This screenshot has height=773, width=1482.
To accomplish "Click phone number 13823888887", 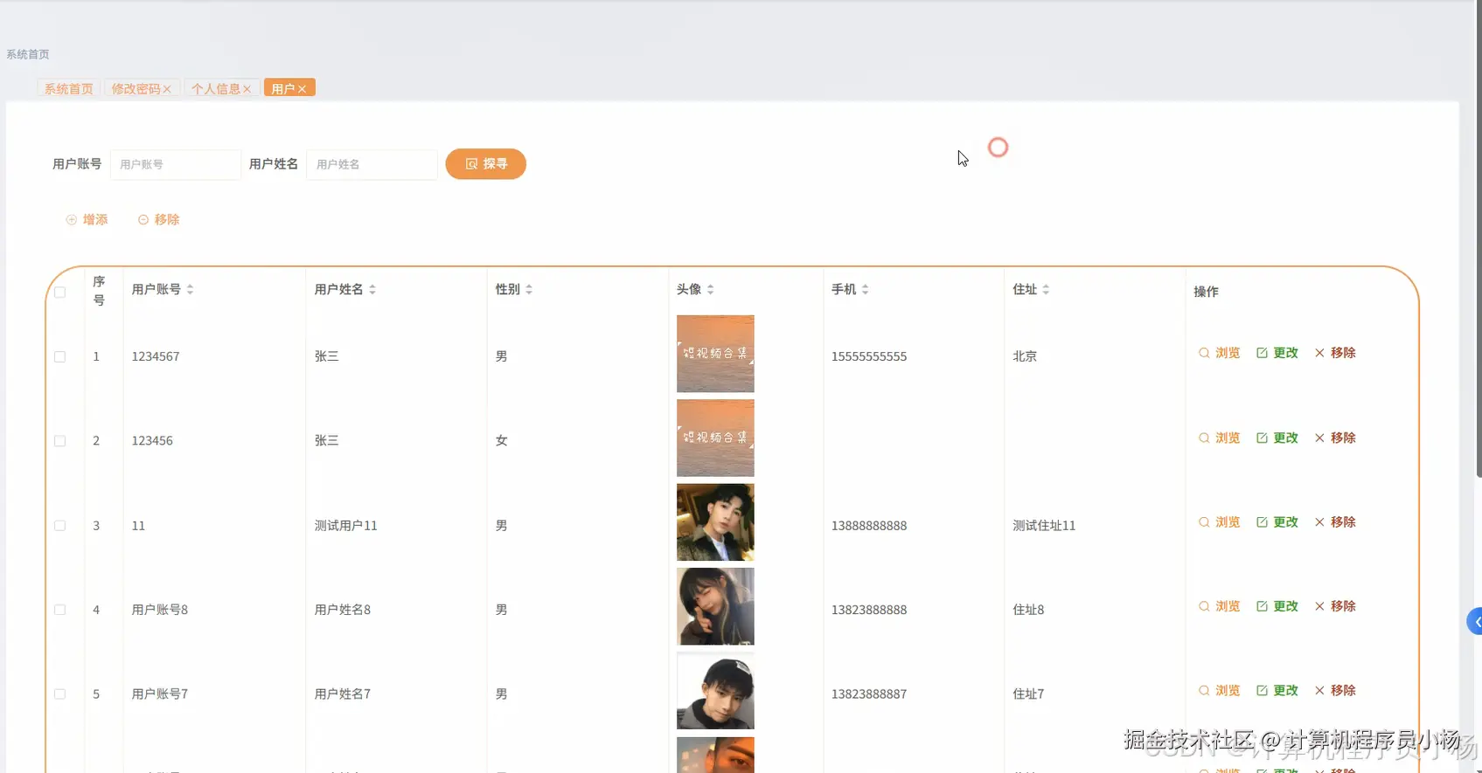I will tap(869, 694).
